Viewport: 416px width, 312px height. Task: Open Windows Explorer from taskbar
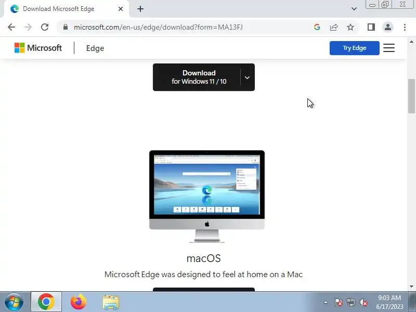(x=111, y=302)
